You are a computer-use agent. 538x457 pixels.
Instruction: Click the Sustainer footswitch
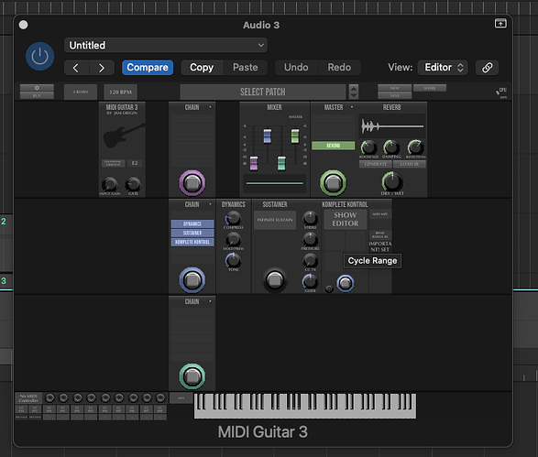274,280
